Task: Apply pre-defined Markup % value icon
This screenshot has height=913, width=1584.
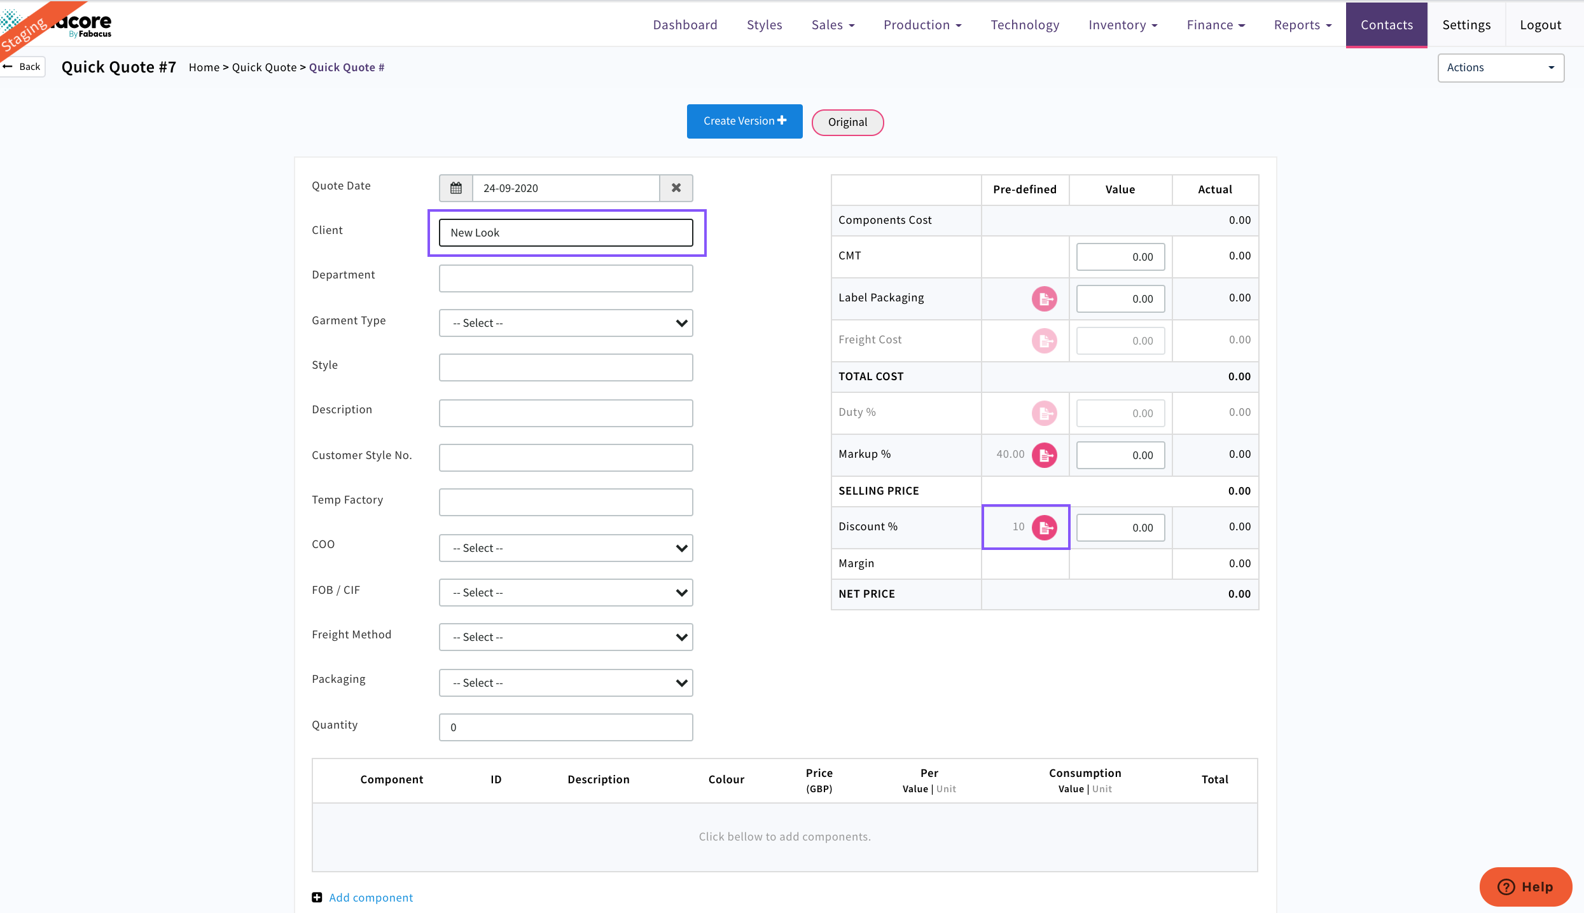Action: 1044,455
